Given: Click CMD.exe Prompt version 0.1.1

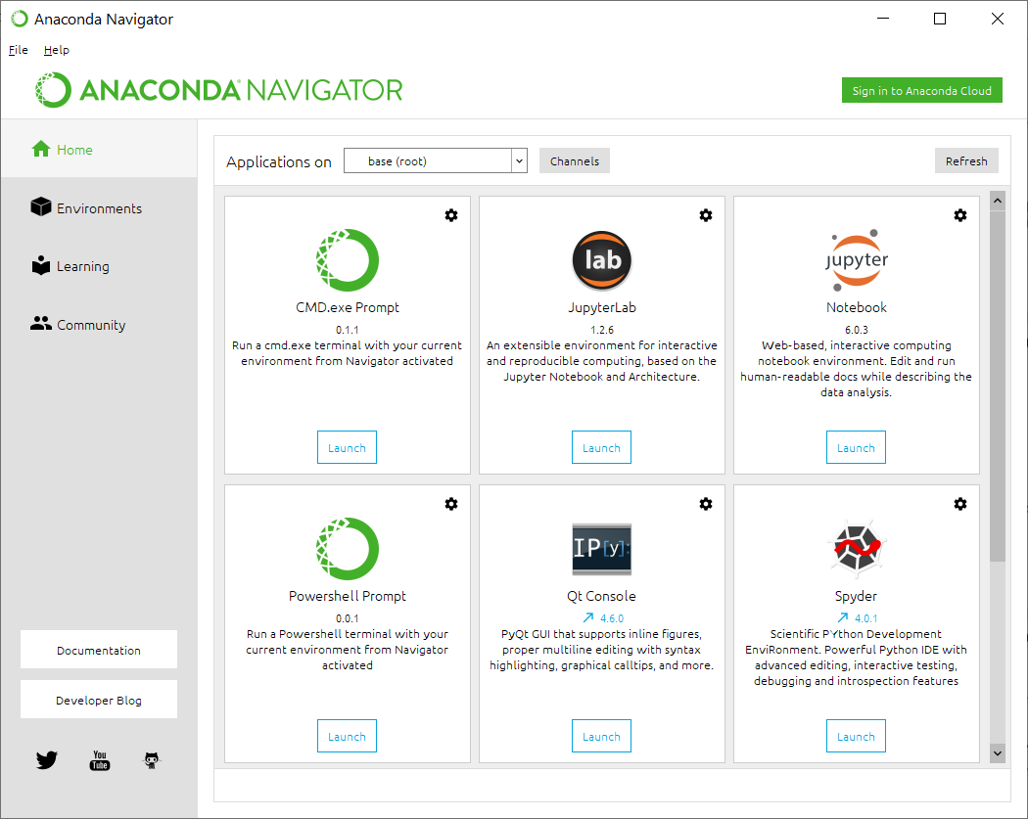Looking at the screenshot, I should [x=347, y=330].
